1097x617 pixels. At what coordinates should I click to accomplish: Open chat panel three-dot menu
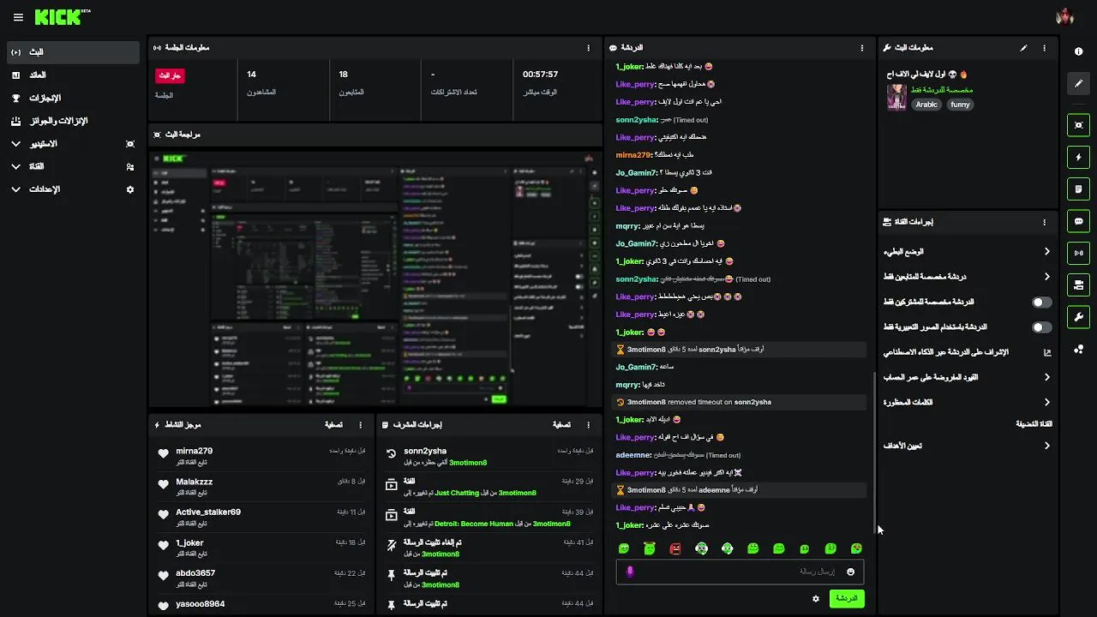point(862,48)
